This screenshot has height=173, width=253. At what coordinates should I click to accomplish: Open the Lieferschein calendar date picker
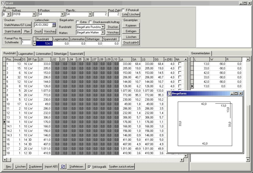[x=54, y=25]
